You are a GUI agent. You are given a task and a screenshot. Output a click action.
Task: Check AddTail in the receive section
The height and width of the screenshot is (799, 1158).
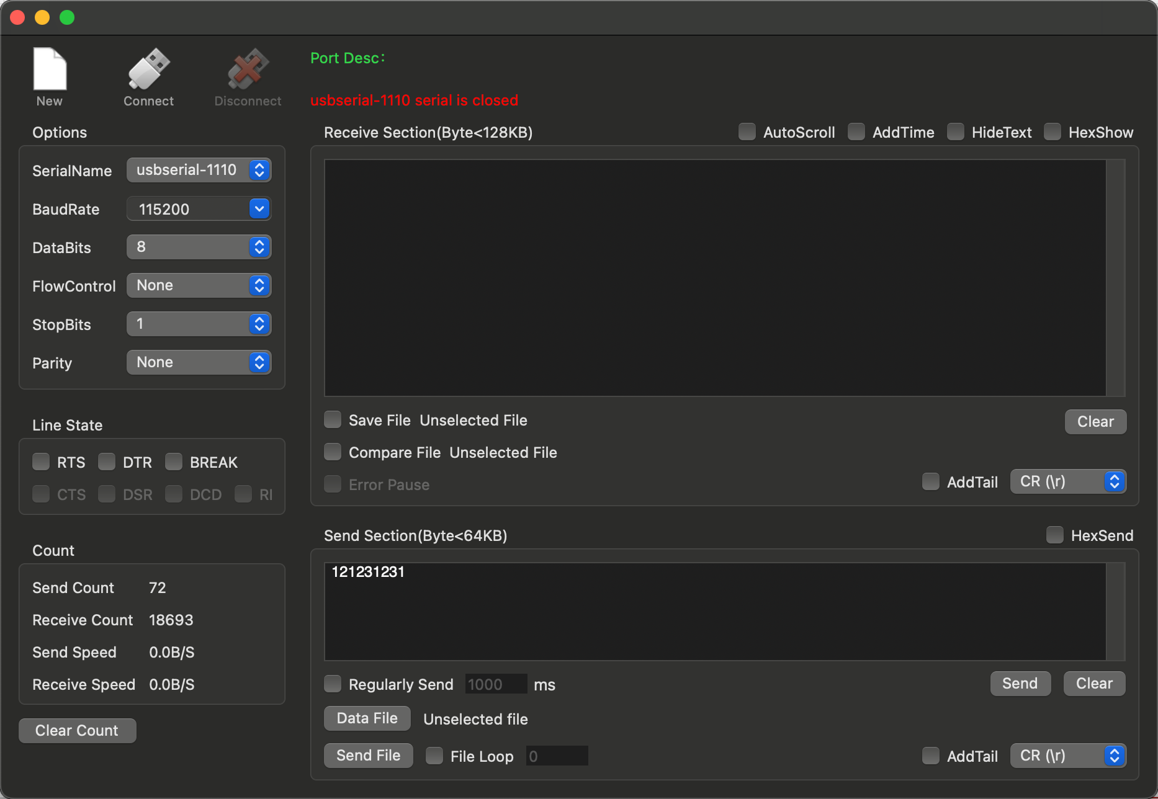pos(931,481)
